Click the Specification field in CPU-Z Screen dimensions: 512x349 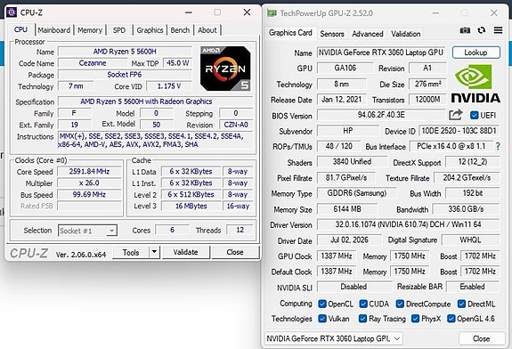click(x=156, y=101)
